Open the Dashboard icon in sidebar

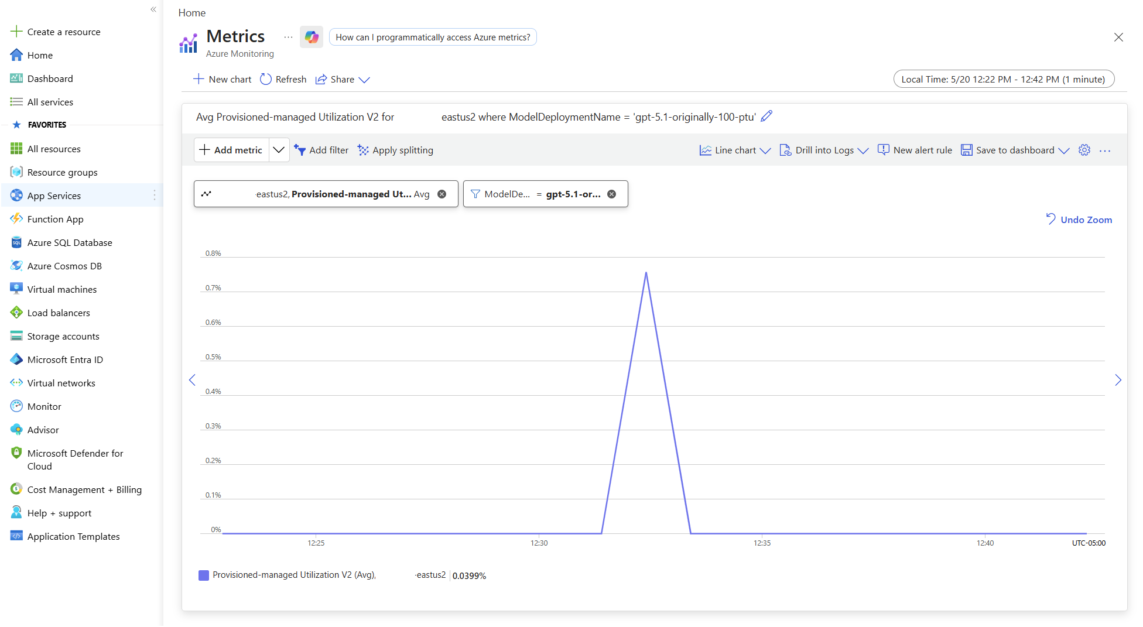pyautogui.click(x=16, y=78)
